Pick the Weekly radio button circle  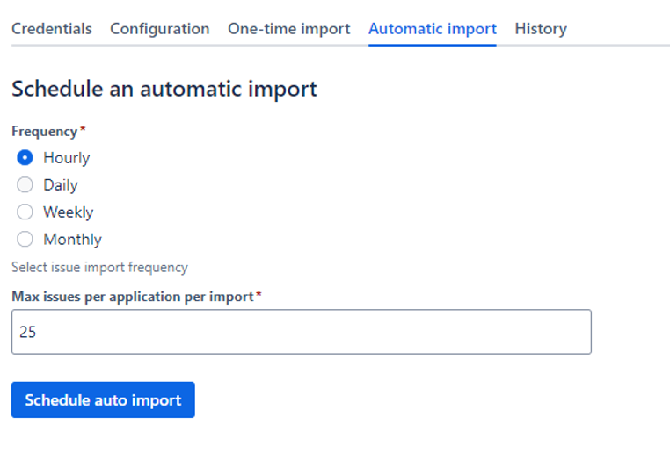(x=25, y=212)
